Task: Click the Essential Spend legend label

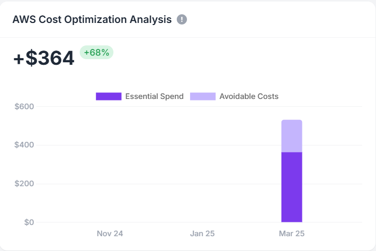Action: pos(154,96)
